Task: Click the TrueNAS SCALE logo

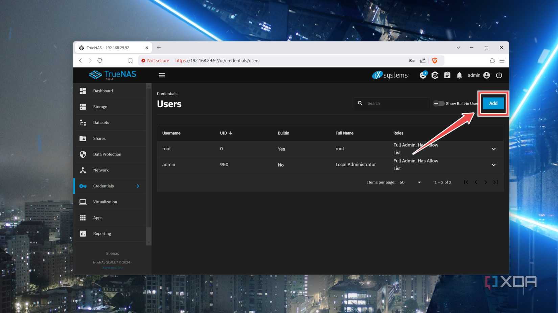Action: tap(112, 75)
